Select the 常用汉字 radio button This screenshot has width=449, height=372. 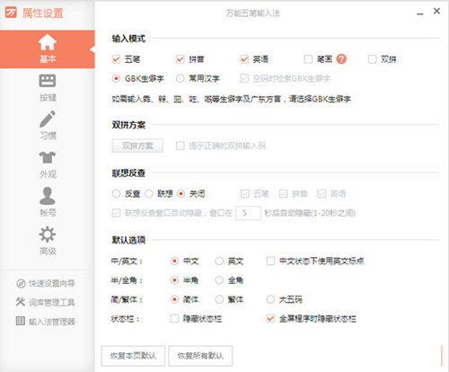(180, 78)
